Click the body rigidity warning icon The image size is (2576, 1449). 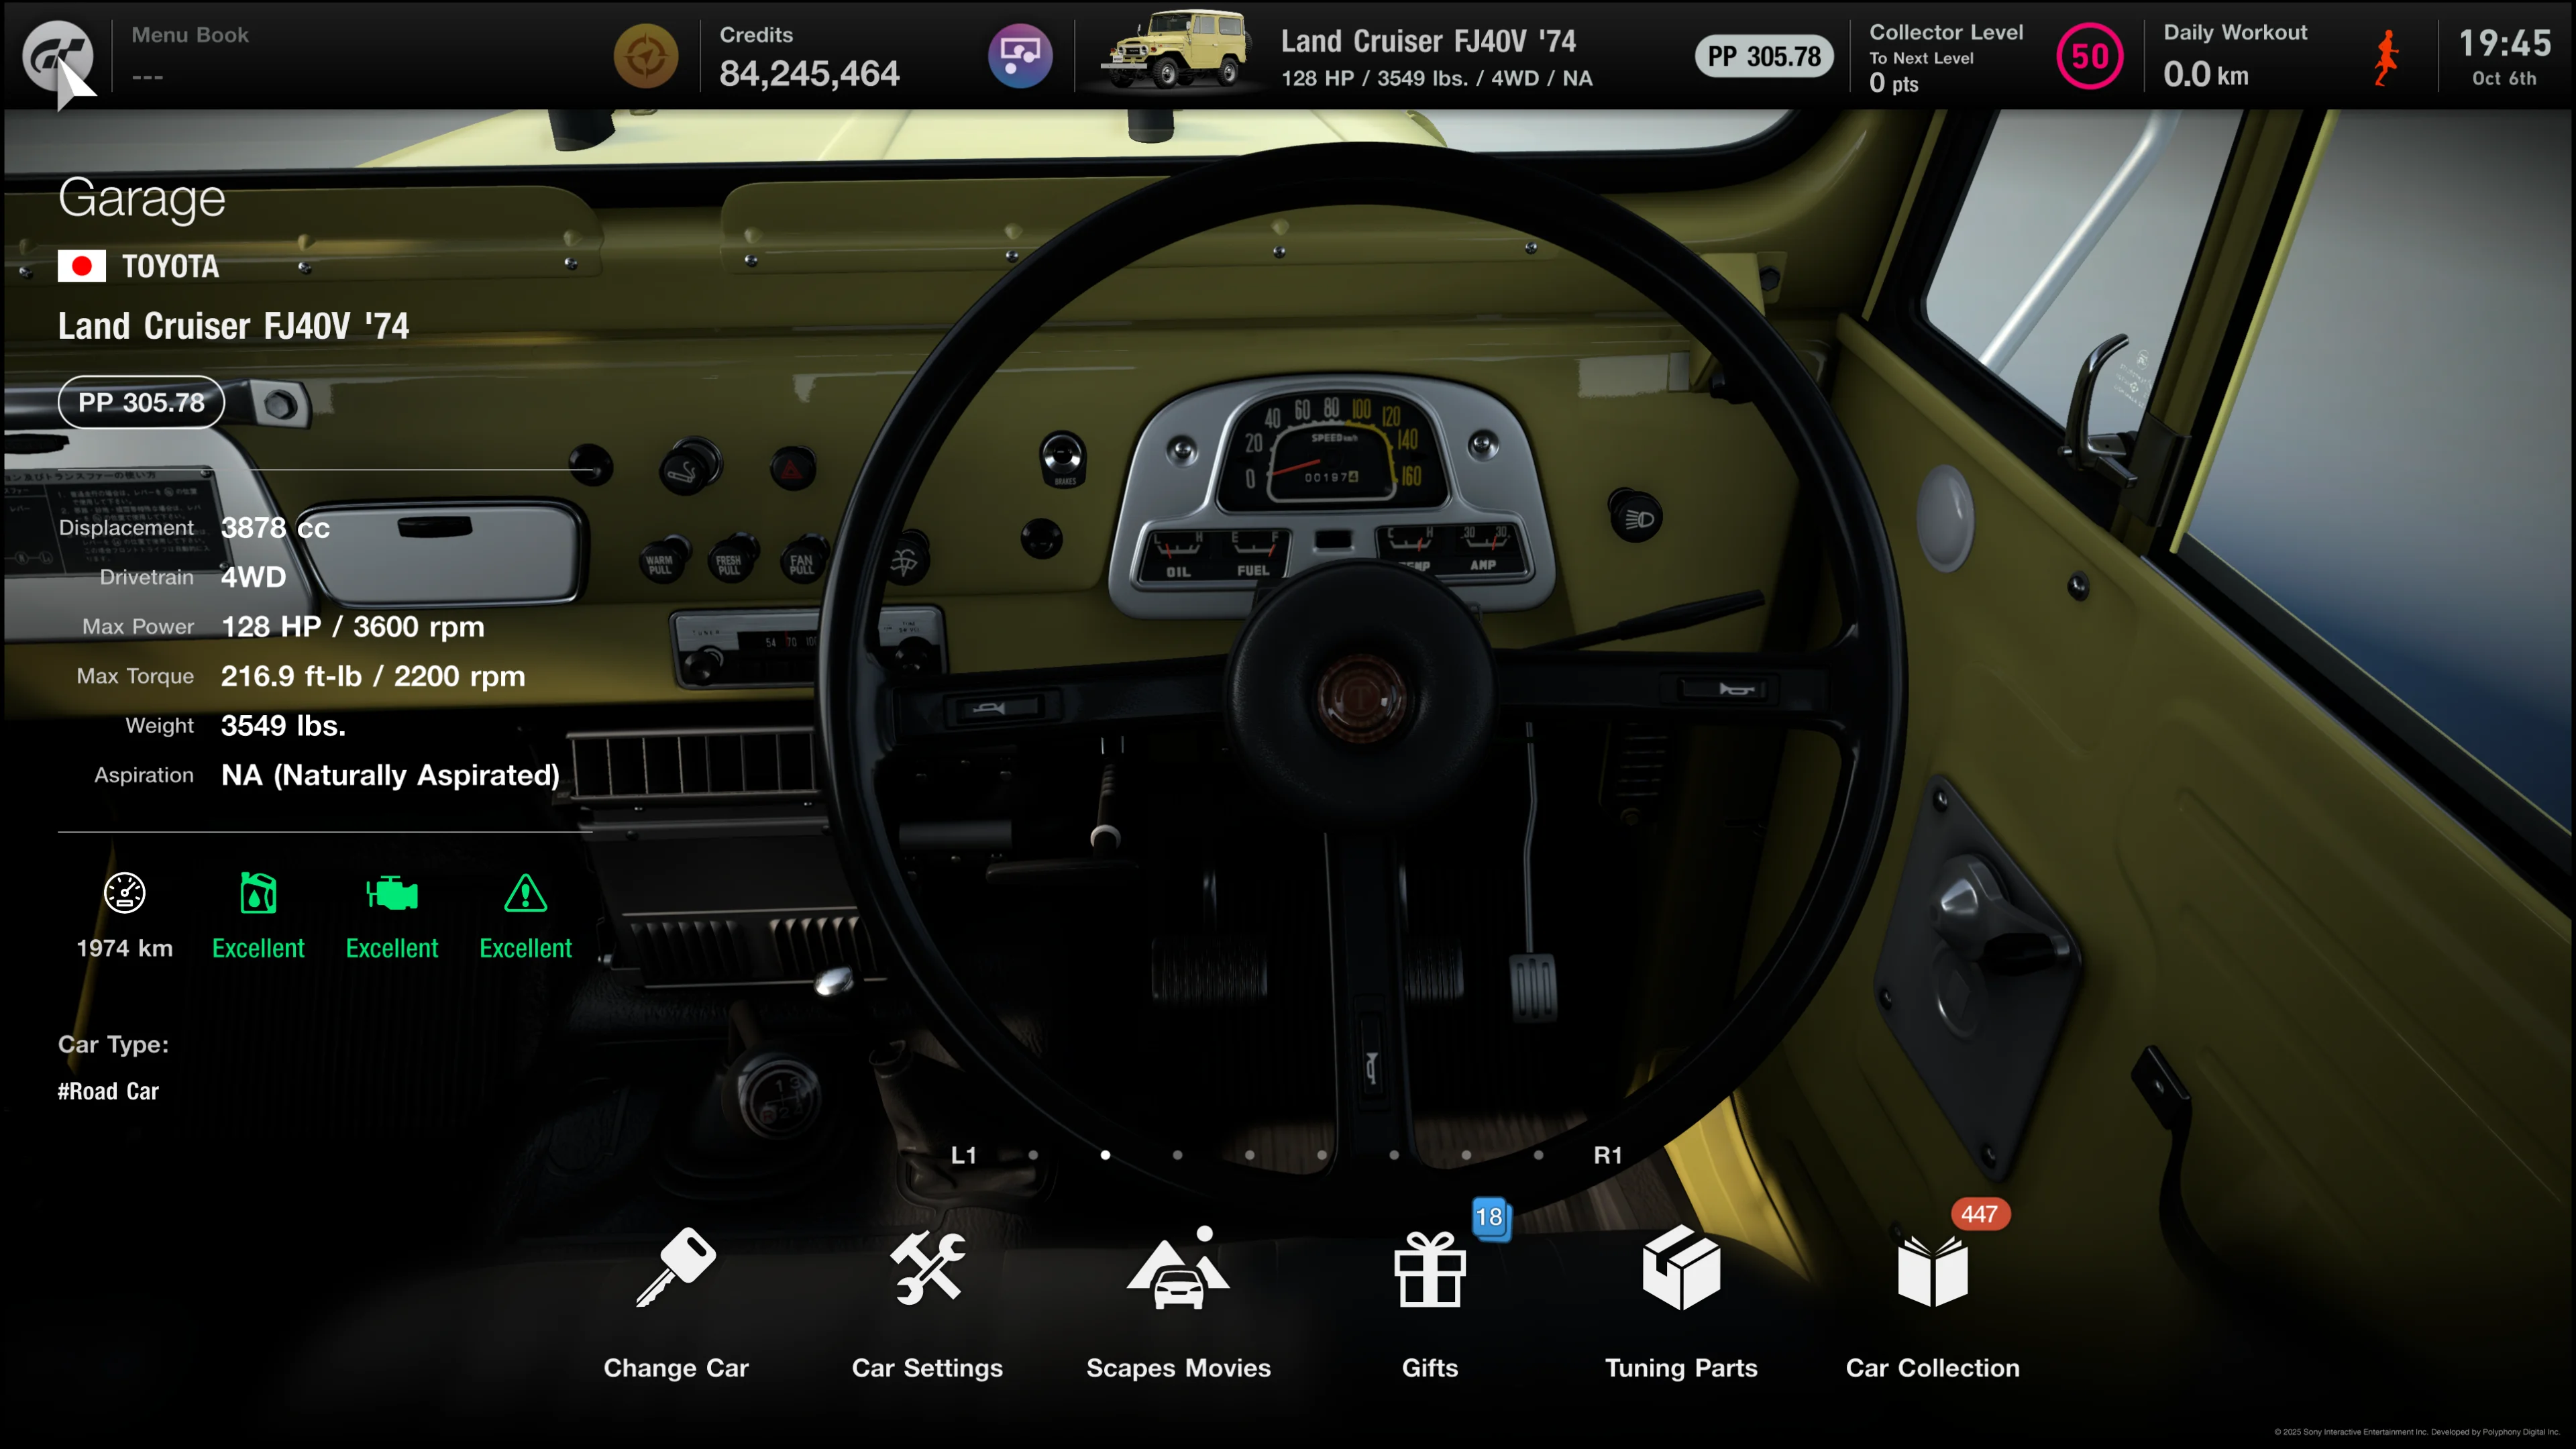pyautogui.click(x=526, y=892)
